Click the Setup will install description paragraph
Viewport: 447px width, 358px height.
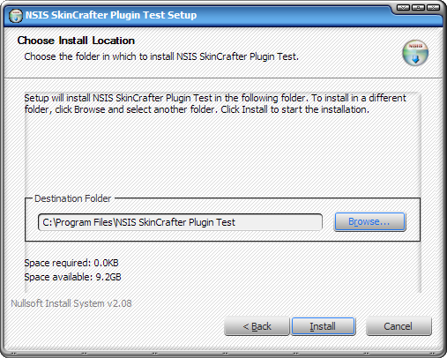tap(215, 103)
